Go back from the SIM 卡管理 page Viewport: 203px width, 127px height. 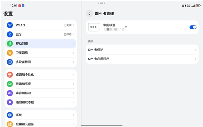click(x=90, y=14)
